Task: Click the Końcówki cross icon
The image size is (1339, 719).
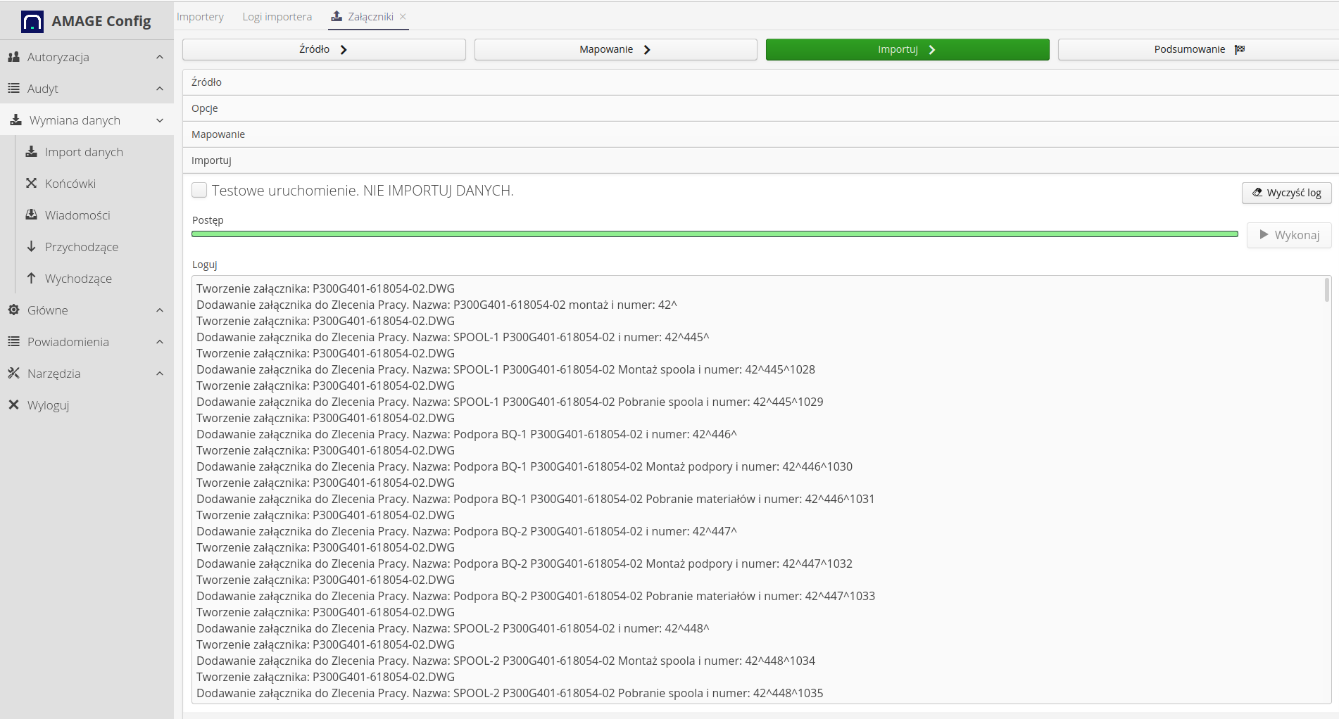Action: coord(32,184)
